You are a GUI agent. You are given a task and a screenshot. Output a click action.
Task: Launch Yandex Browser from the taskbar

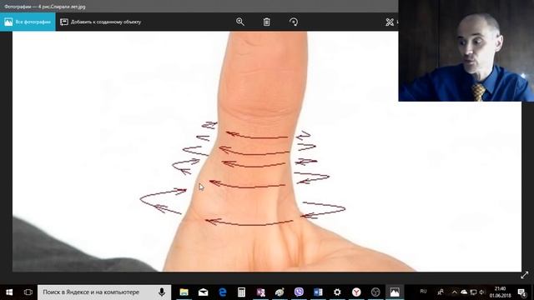click(x=356, y=292)
